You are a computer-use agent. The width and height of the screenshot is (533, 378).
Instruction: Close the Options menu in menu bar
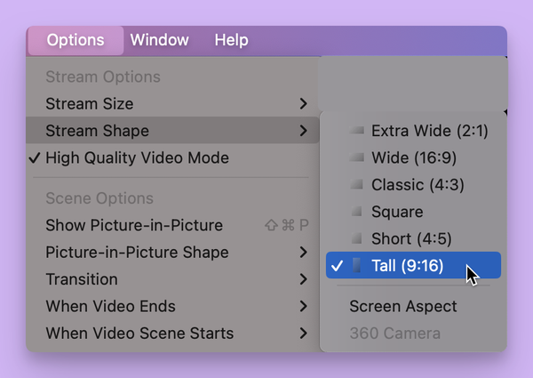pos(76,40)
